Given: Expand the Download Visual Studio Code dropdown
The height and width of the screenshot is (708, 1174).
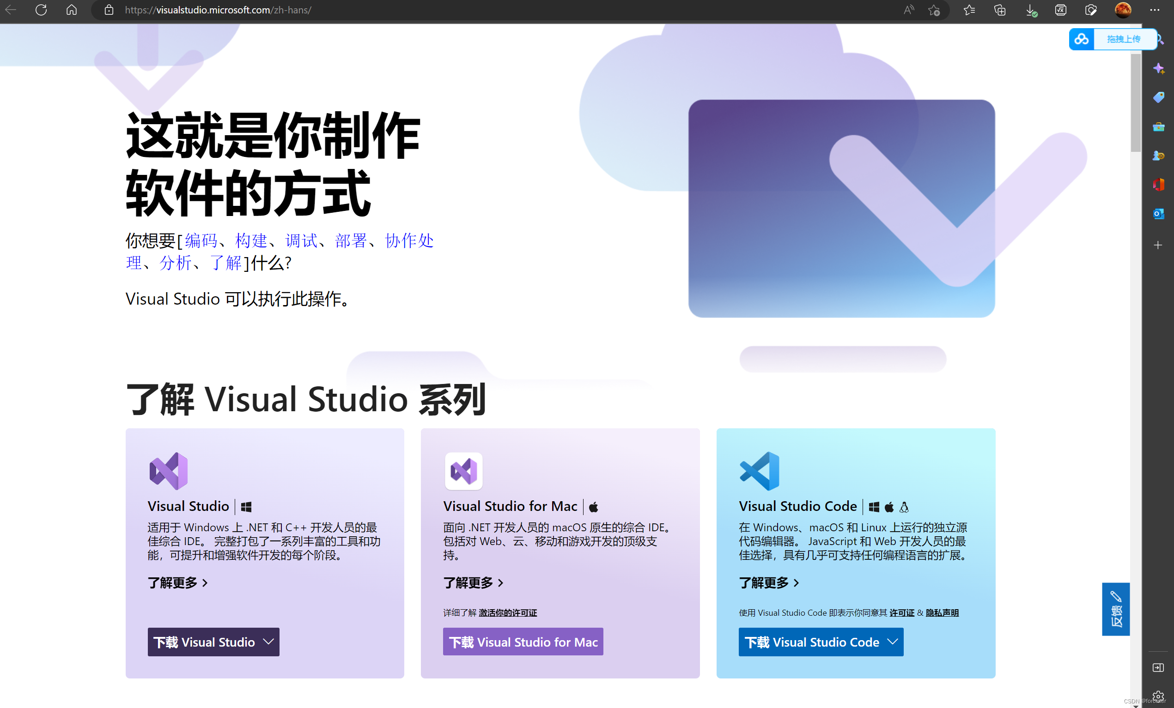Looking at the screenshot, I should point(893,642).
